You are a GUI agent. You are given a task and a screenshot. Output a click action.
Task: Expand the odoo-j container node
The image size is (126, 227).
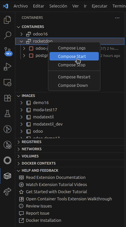coord(24,48)
